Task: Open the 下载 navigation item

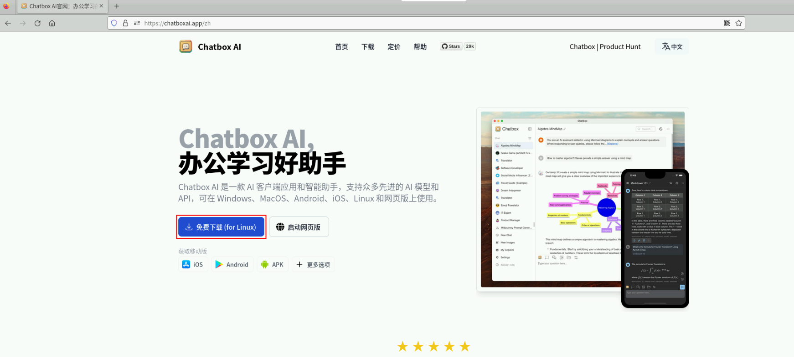Action: coord(368,47)
